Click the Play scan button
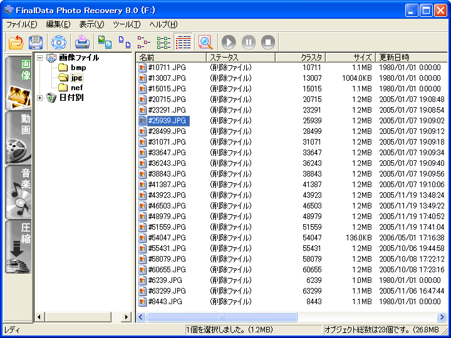Image resolution: width=451 pixels, height=338 pixels. pyautogui.click(x=229, y=43)
